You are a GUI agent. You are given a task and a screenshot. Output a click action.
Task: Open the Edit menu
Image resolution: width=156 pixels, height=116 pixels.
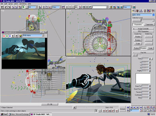click(x=6, y=4)
